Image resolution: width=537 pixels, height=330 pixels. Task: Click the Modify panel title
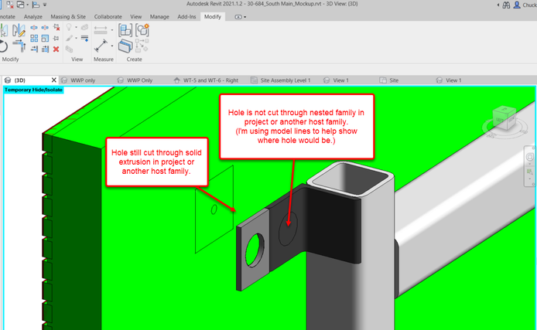[x=10, y=60]
